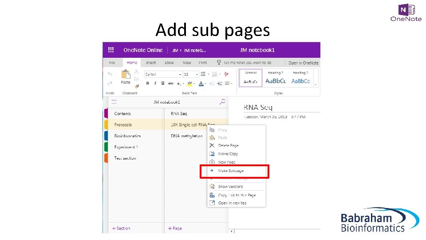Open the Calibri font name dropdown
Viewport: 426px width, 240px height.
pyautogui.click(x=180, y=74)
